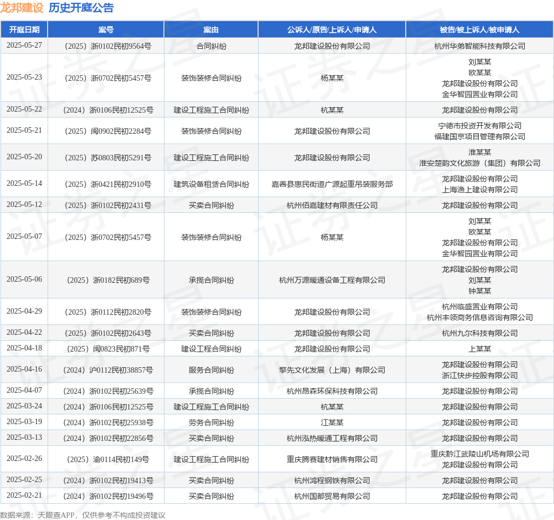Click 杭州丰领商务信息咨询有限公司
This screenshot has height=520, width=554.
[479, 317]
